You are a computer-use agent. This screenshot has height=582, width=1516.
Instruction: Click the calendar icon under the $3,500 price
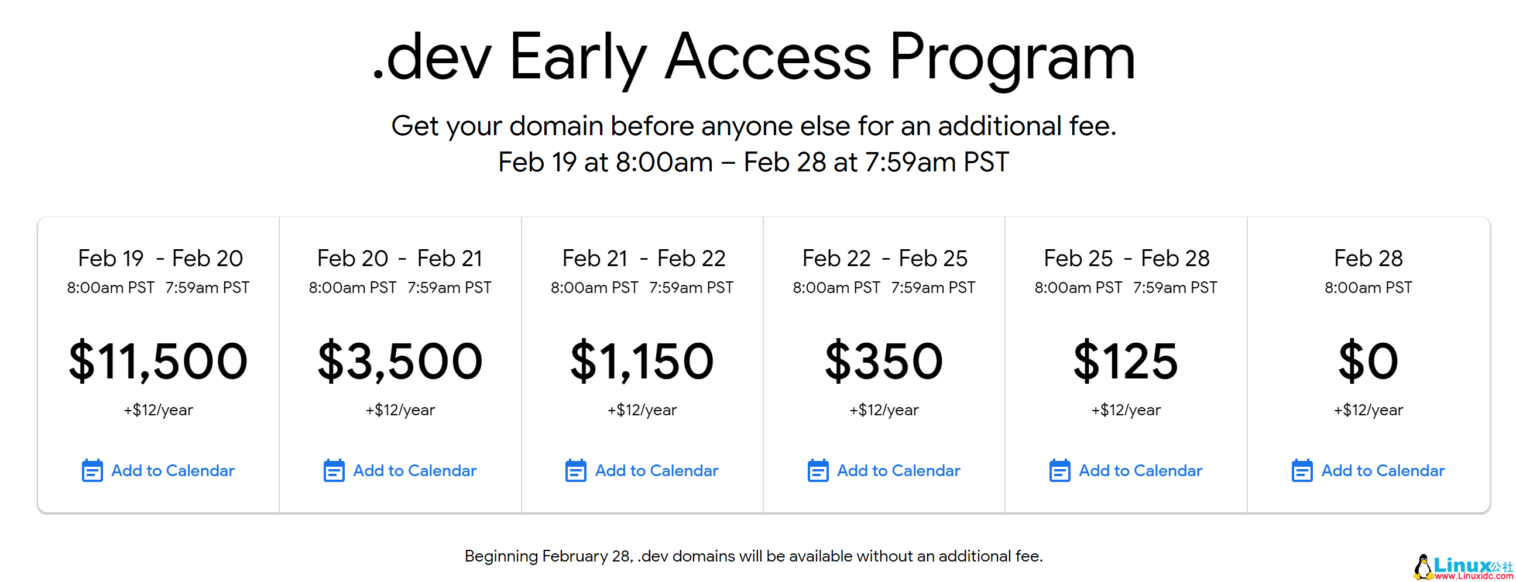pyautogui.click(x=334, y=471)
